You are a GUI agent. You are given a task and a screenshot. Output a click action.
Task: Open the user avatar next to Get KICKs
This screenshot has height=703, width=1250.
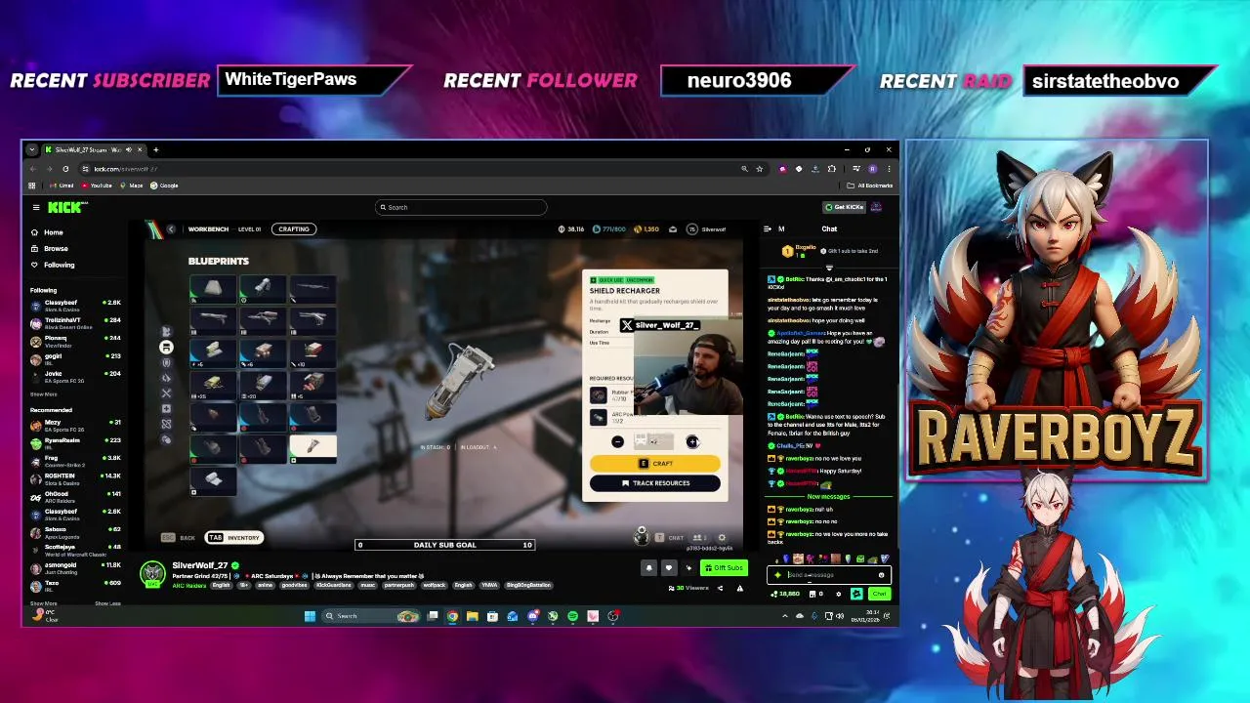coord(876,207)
